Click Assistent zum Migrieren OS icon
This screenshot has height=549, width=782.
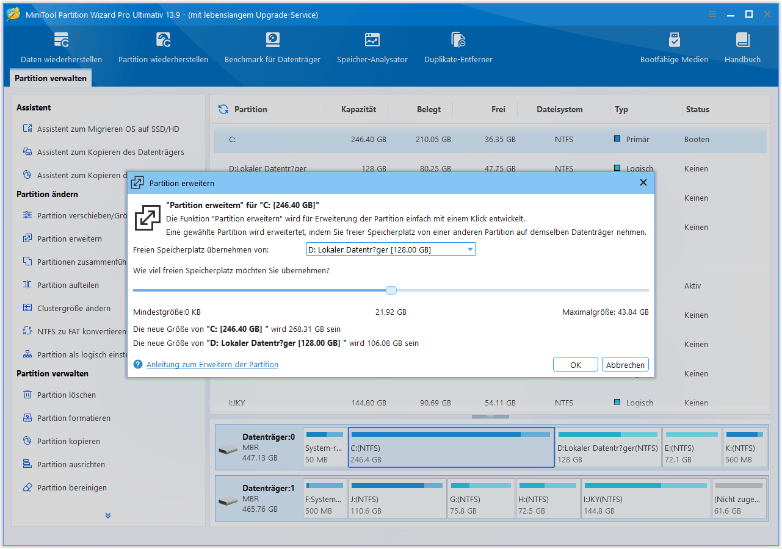(x=27, y=129)
